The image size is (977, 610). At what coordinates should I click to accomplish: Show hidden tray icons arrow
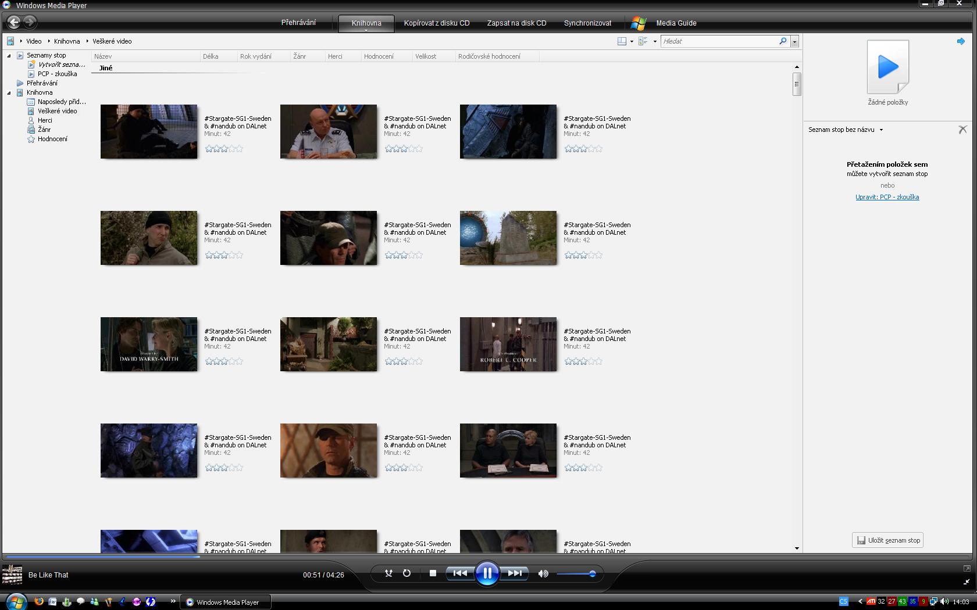click(860, 602)
